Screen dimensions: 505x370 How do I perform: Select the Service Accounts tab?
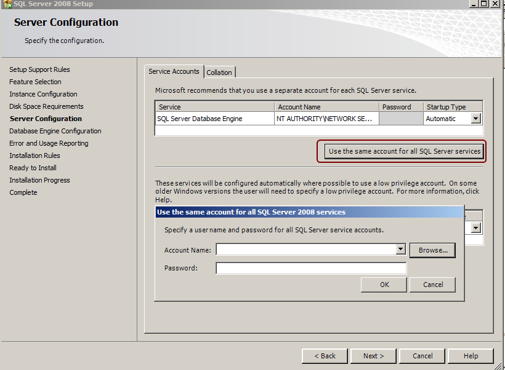174,71
